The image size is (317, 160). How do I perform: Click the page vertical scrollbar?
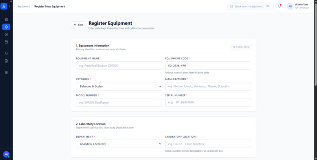315,44
